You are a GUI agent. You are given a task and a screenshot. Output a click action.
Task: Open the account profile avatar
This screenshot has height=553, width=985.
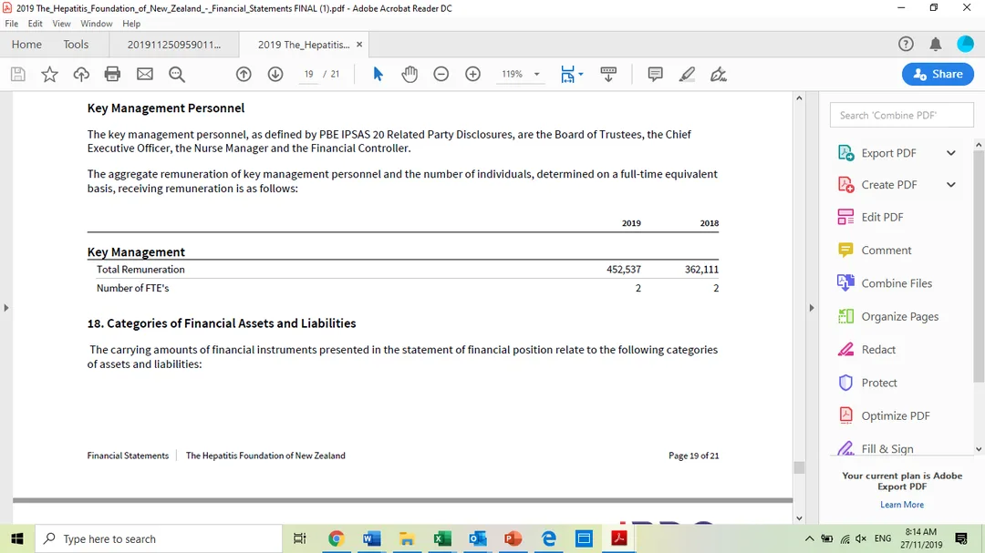click(966, 44)
